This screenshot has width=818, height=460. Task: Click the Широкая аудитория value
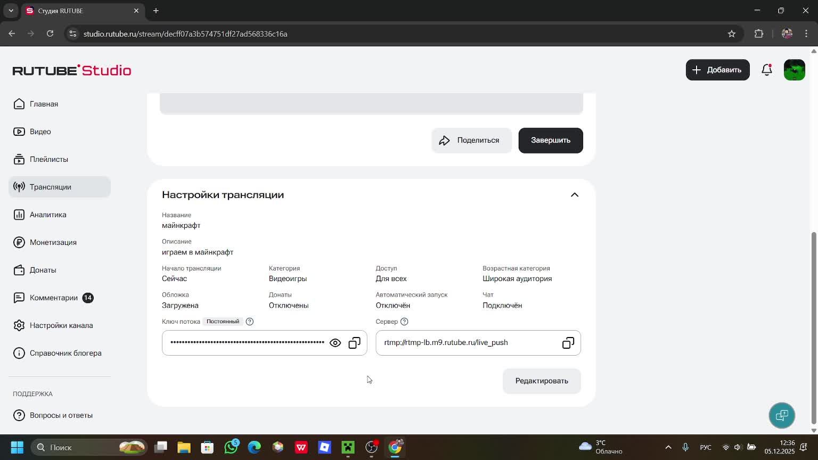[x=517, y=279]
